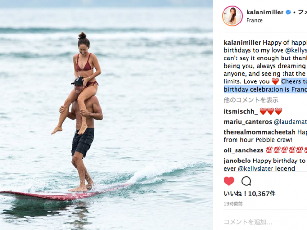Open oli_sanchezs commenter profile
The height and width of the screenshot is (230, 307).
[x=244, y=150]
